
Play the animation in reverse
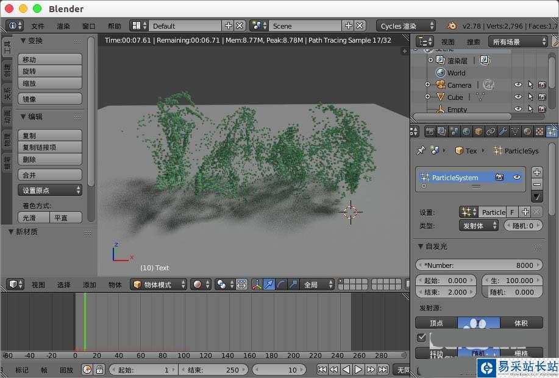pos(346,370)
